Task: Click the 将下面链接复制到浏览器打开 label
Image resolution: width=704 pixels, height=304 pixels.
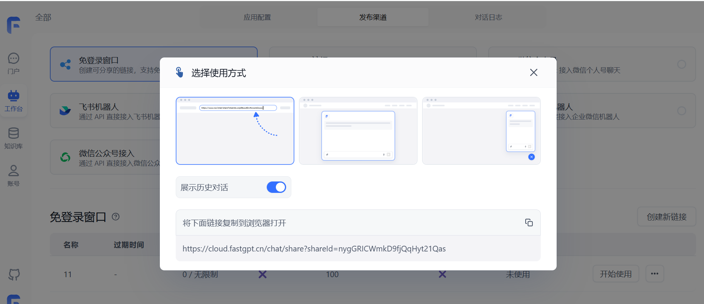Action: [x=234, y=223]
